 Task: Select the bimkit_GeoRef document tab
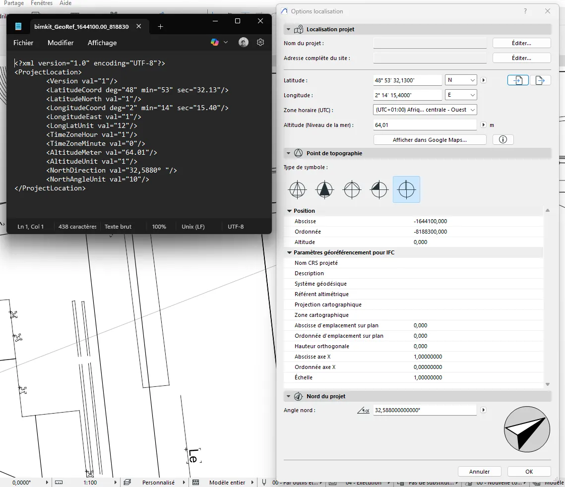tap(82, 27)
